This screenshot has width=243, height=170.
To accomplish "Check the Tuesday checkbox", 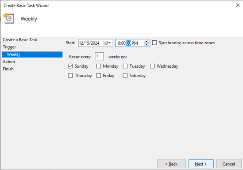I will click(x=125, y=66).
